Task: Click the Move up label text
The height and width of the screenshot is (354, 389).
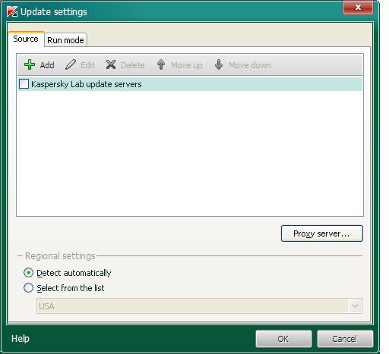Action: [x=187, y=65]
